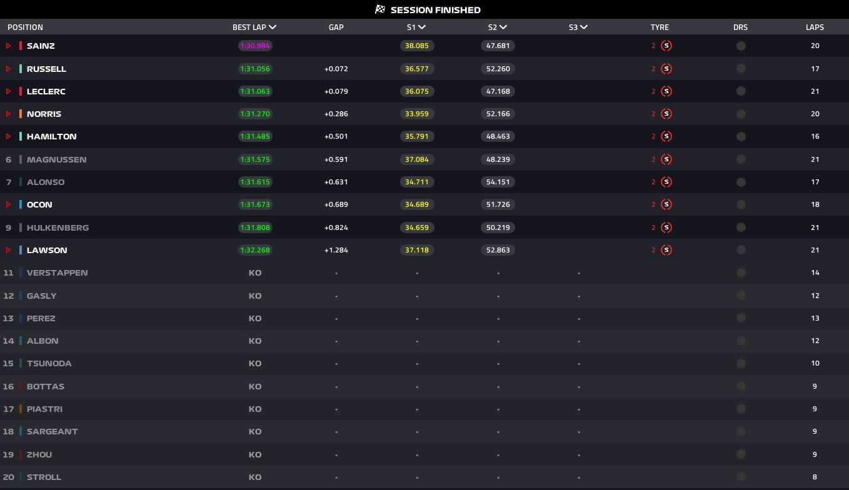The image size is (849, 490).
Task: Select Sainz's purple best lap 1:30.984
Action: [255, 46]
